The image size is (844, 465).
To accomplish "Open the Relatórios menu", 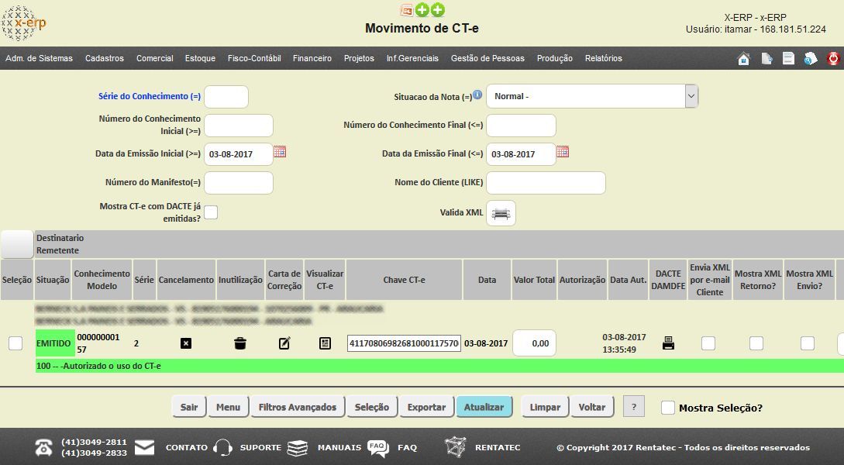I will click(x=604, y=58).
